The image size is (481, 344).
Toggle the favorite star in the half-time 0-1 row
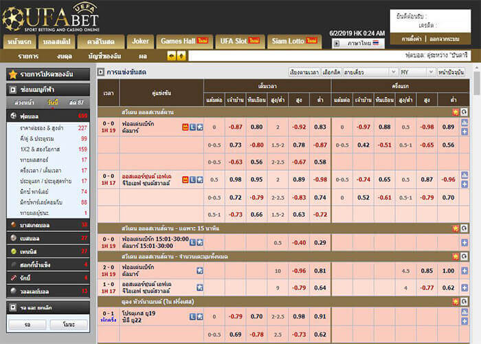(200, 316)
